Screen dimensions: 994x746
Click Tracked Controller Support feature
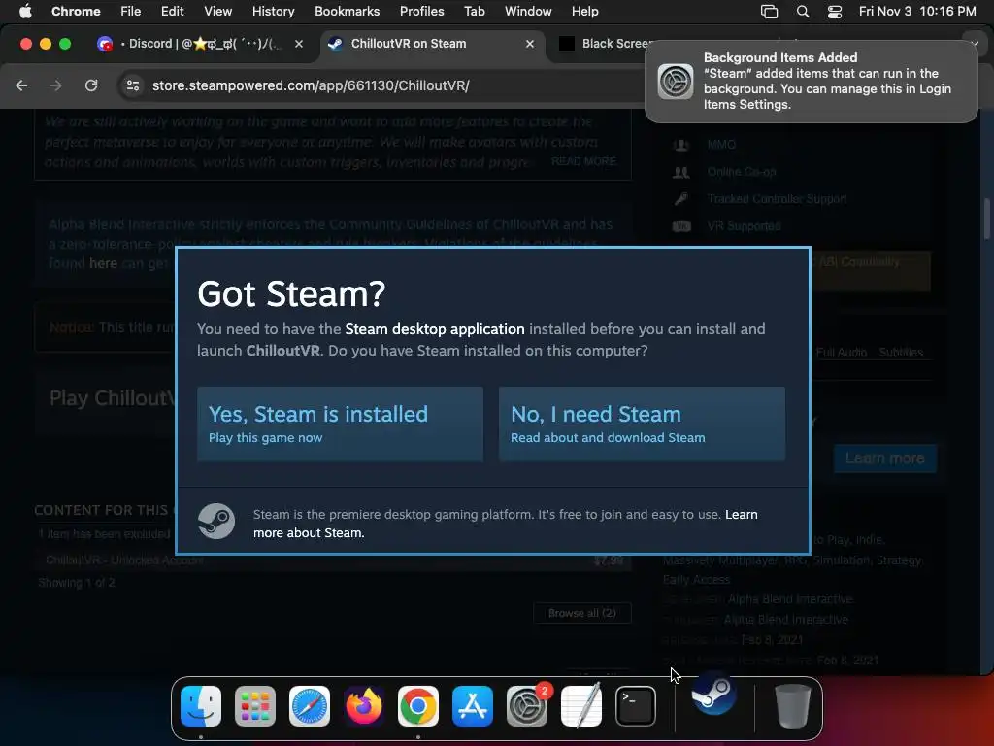777,198
